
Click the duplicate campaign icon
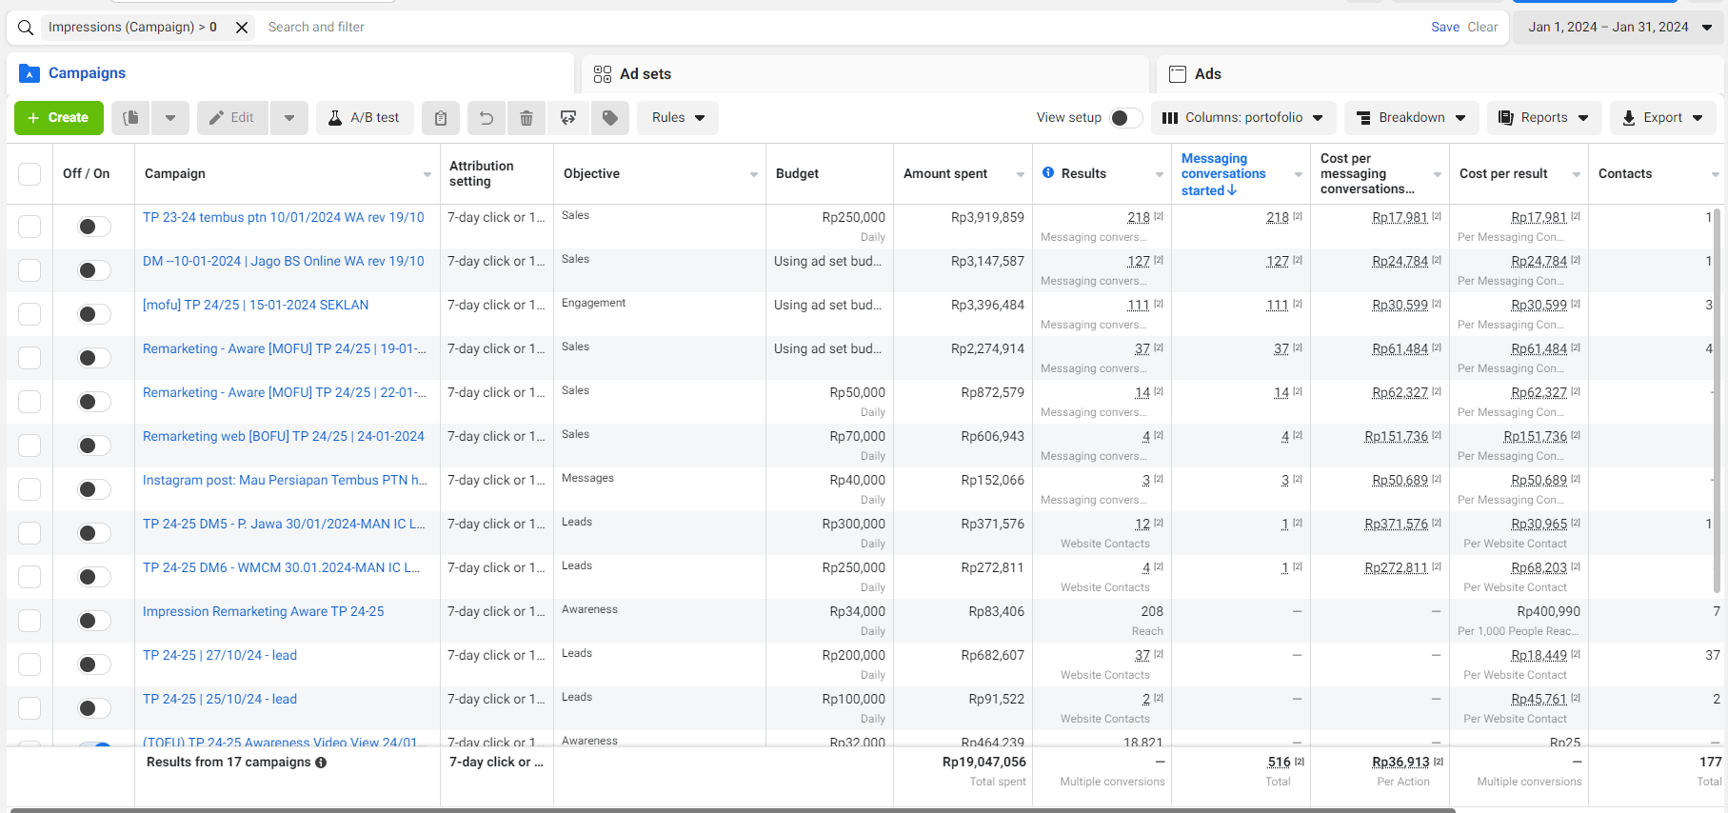pyautogui.click(x=131, y=118)
